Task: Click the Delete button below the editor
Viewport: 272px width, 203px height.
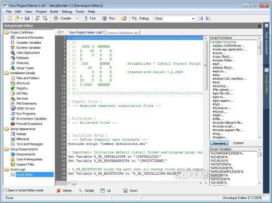Action: pos(64,191)
